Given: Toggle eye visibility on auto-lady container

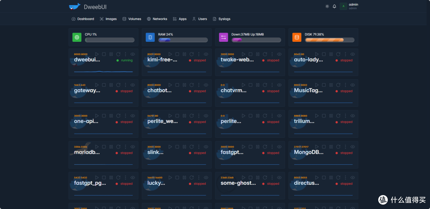Looking at the screenshot, I should (353, 54).
